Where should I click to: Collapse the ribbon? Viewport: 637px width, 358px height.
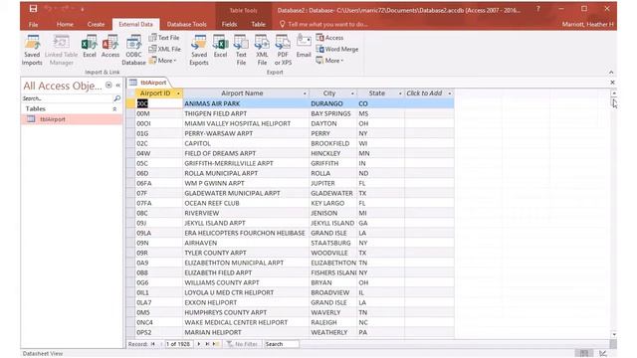[x=611, y=73]
